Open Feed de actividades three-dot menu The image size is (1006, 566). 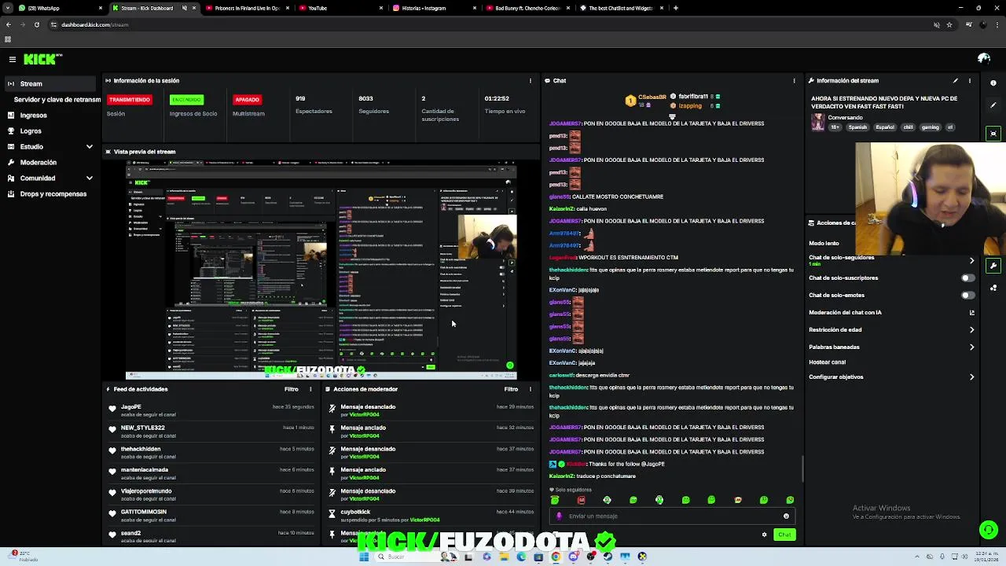(310, 389)
